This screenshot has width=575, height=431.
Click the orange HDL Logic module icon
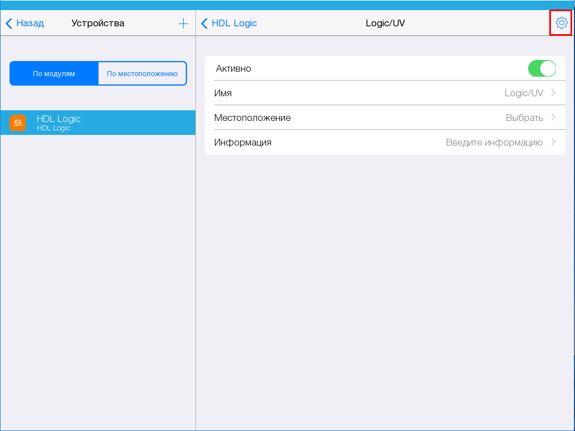point(17,123)
